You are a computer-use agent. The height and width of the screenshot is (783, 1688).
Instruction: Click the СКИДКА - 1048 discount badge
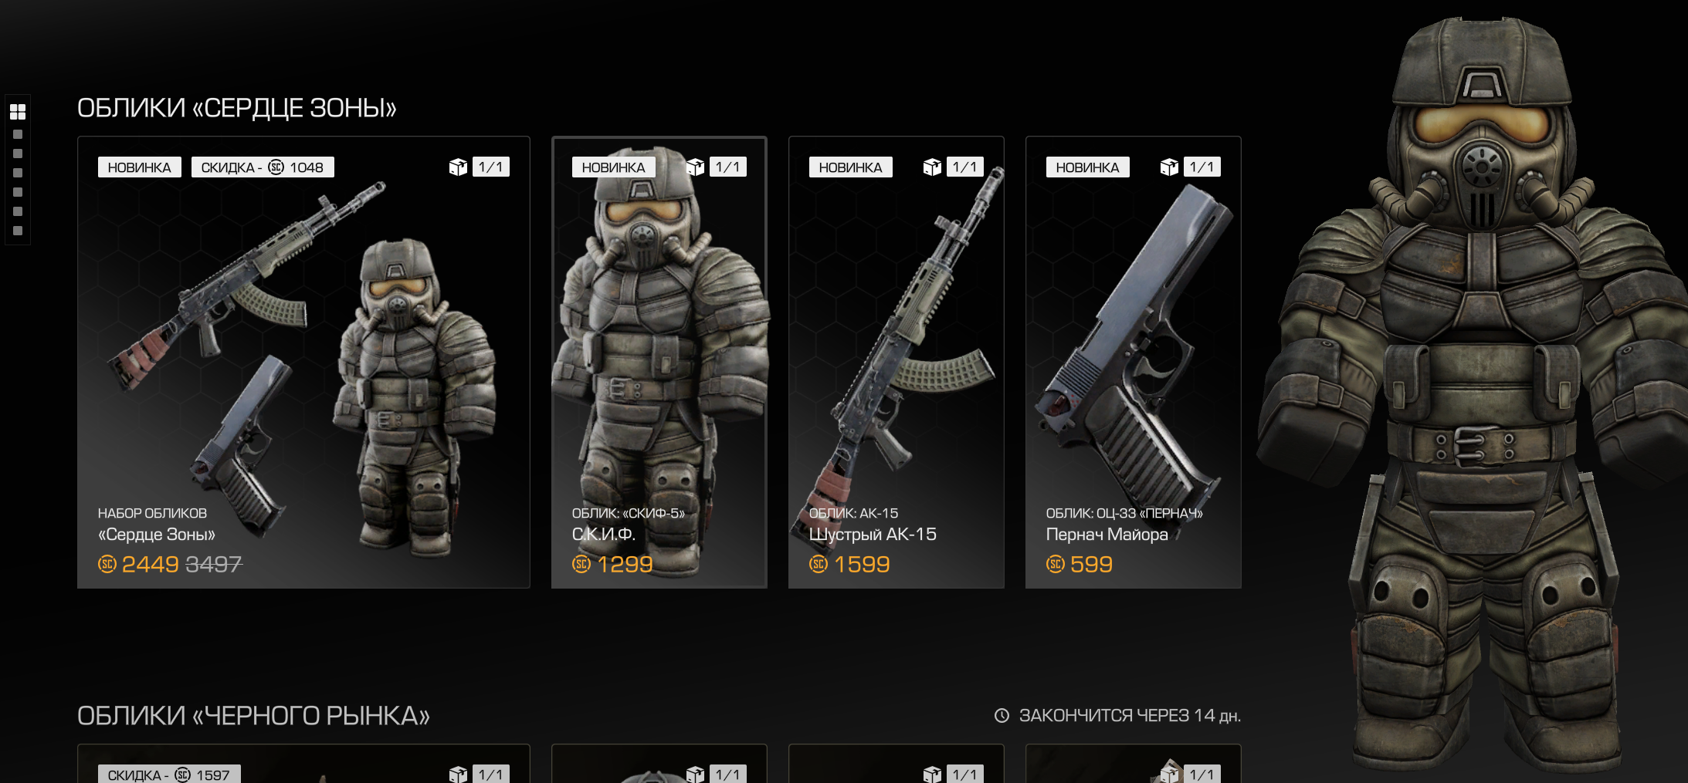pyautogui.click(x=263, y=167)
